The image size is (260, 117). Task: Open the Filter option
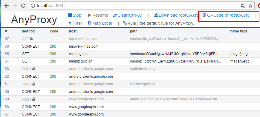coord(75,23)
